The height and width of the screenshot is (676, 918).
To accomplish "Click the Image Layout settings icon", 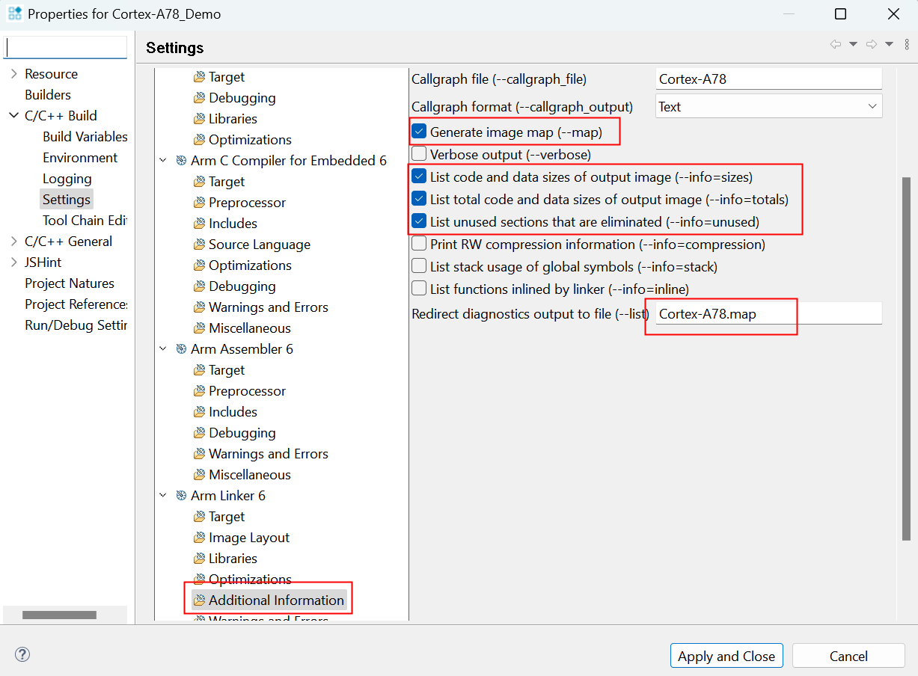I will pyautogui.click(x=199, y=538).
